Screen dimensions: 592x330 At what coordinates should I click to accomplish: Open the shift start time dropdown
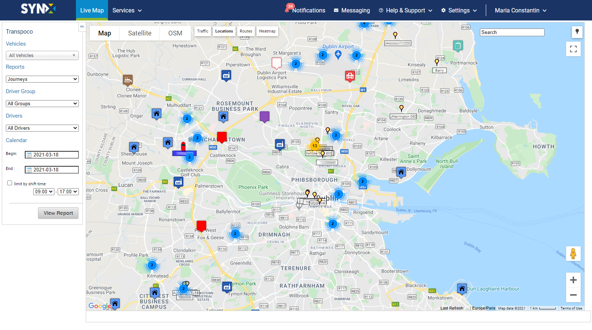[43, 191]
